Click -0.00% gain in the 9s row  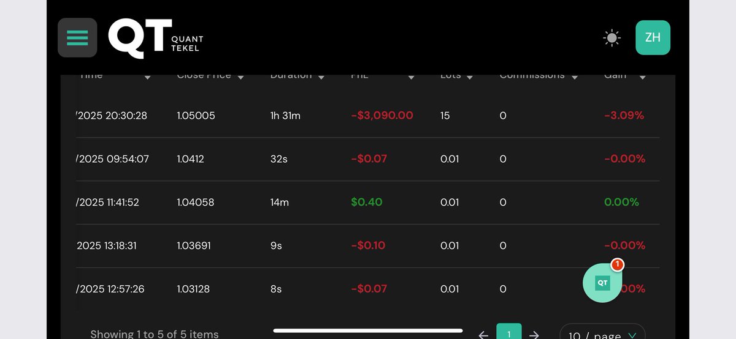coord(624,245)
